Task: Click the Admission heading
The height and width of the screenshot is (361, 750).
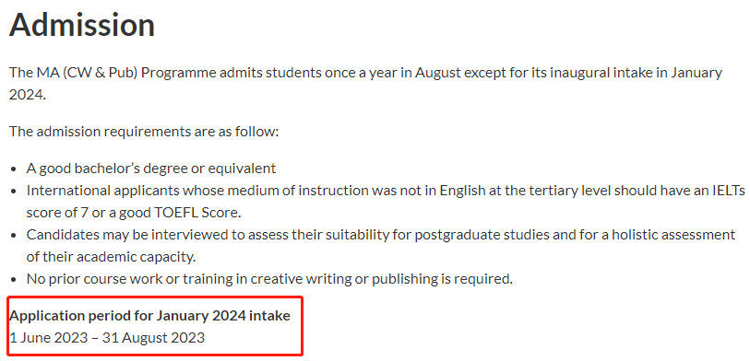Action: pos(82,24)
